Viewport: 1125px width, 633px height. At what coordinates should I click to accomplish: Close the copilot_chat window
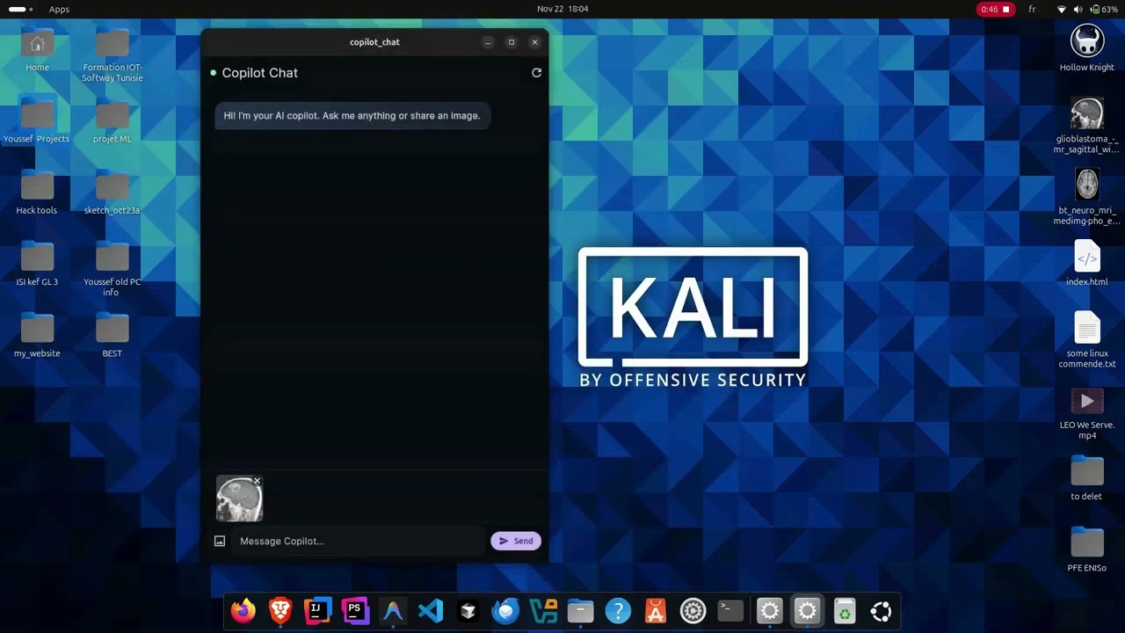point(534,42)
